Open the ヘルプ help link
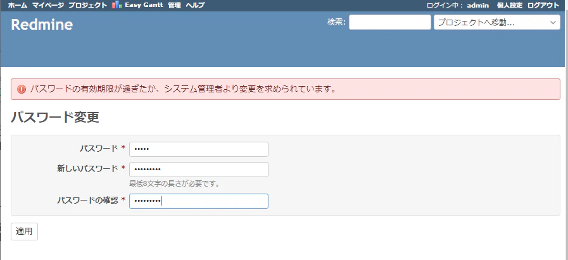 195,5
